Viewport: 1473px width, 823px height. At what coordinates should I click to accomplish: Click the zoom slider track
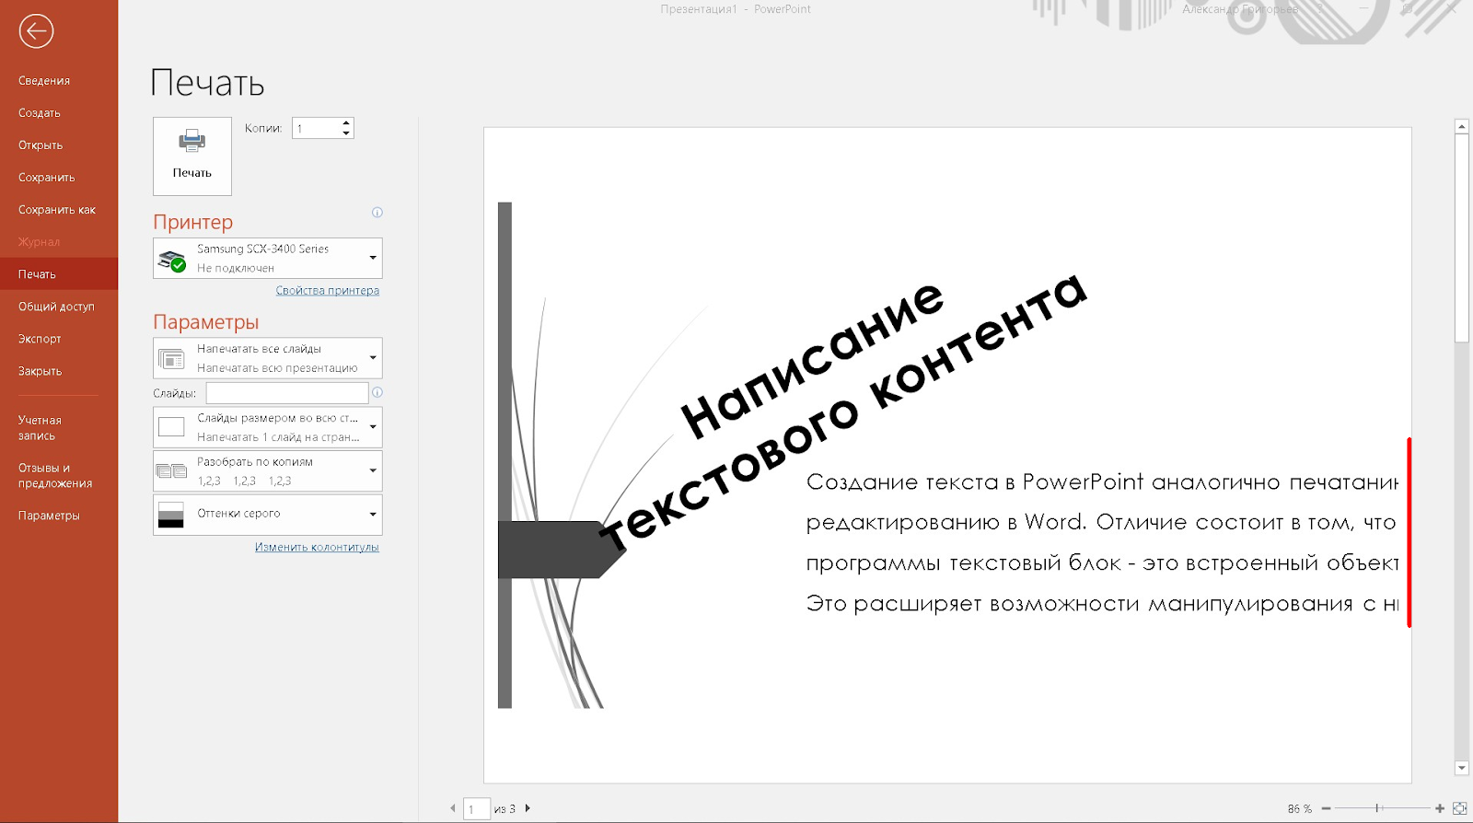(x=1399, y=808)
